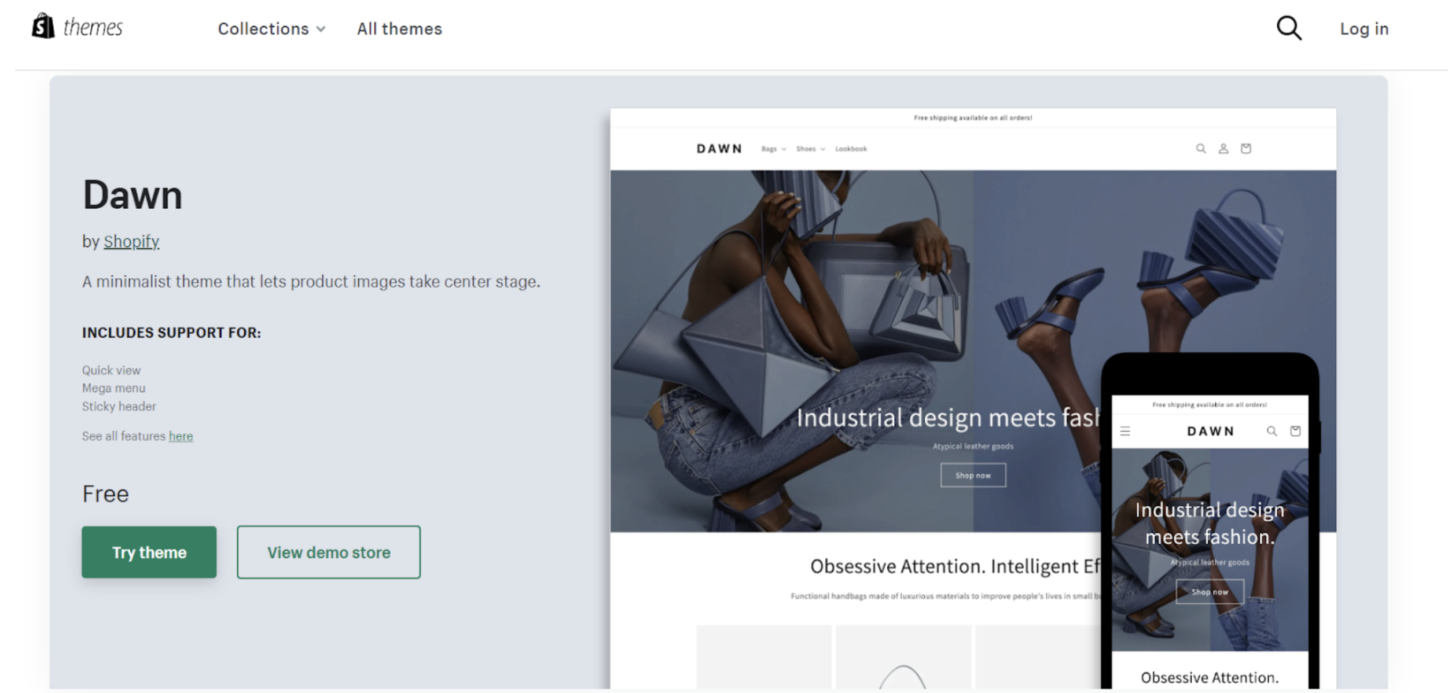Screen dimensions: 1448x693
Task: Click the DAWN logo in desktop preview
Action: pyautogui.click(x=719, y=149)
